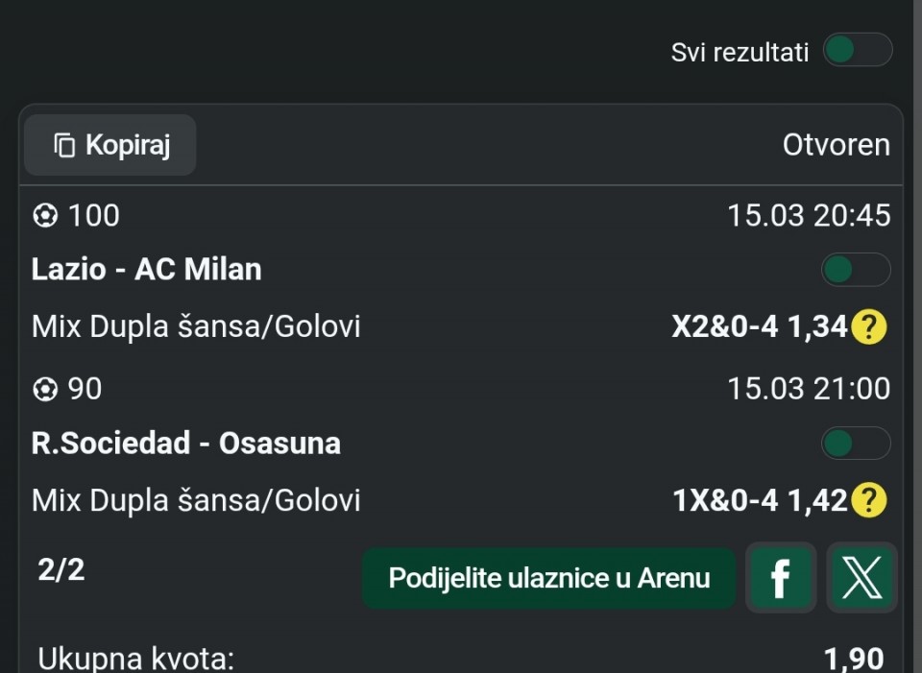922x673 pixels.
Task: Click the 2/2 selections counter
Action: coord(61,570)
